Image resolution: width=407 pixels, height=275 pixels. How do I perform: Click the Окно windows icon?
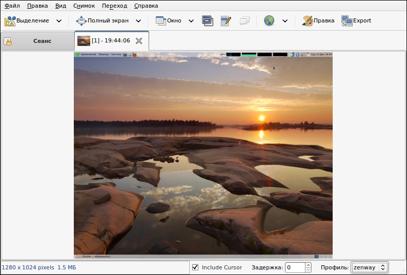pyautogui.click(x=160, y=21)
